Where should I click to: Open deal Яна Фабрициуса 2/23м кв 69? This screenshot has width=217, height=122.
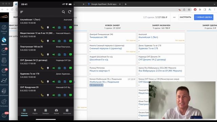(x=160, y=71)
